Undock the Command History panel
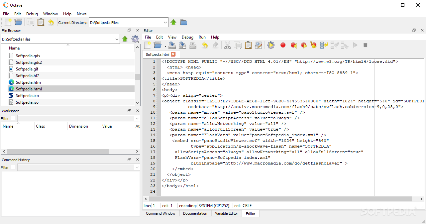 click(x=130, y=160)
